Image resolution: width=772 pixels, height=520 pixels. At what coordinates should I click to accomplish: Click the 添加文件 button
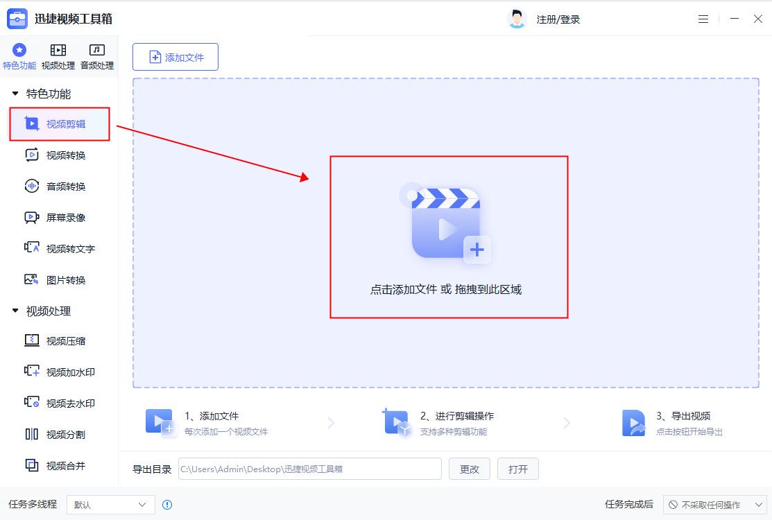175,57
